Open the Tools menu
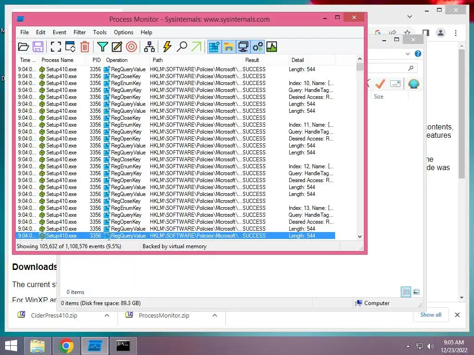This screenshot has width=474, height=355. pyautogui.click(x=100, y=32)
